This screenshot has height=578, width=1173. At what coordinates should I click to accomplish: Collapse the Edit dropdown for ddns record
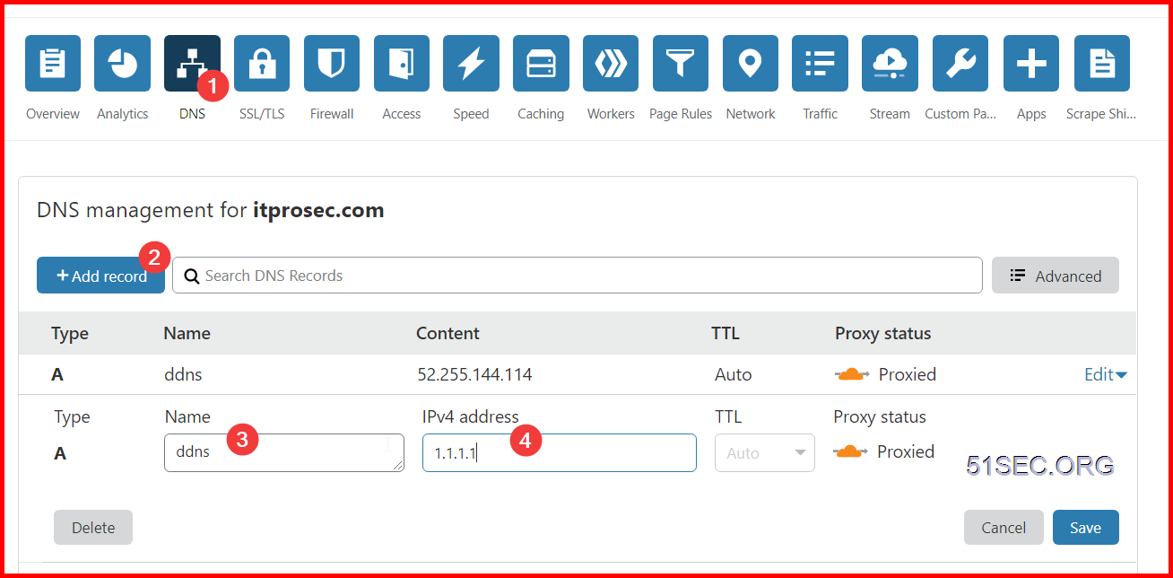[1106, 374]
